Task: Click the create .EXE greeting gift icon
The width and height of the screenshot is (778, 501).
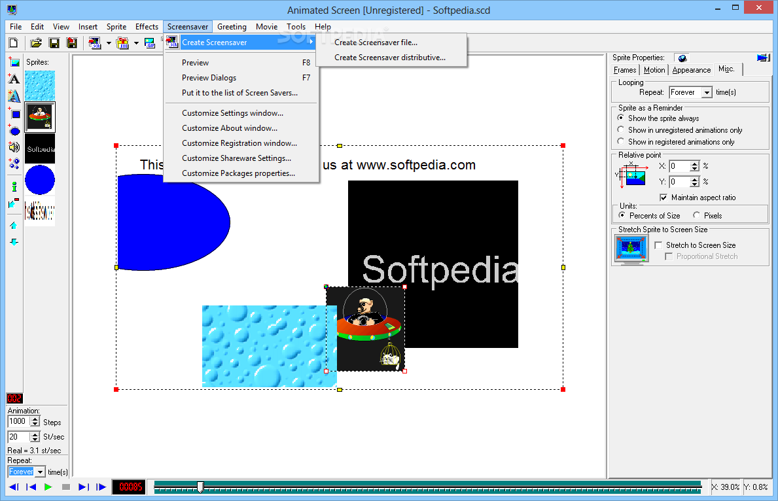Action: tap(122, 43)
